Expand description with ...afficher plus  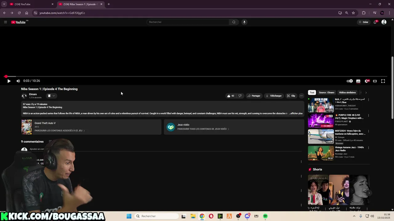(x=295, y=113)
